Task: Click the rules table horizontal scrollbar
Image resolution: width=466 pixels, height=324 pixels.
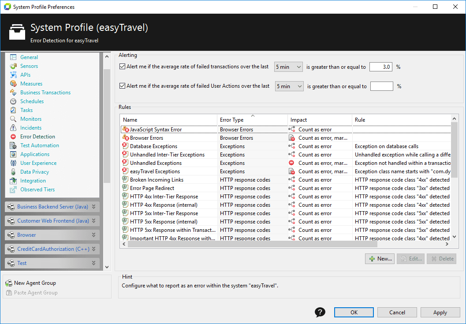Action: pos(252,244)
